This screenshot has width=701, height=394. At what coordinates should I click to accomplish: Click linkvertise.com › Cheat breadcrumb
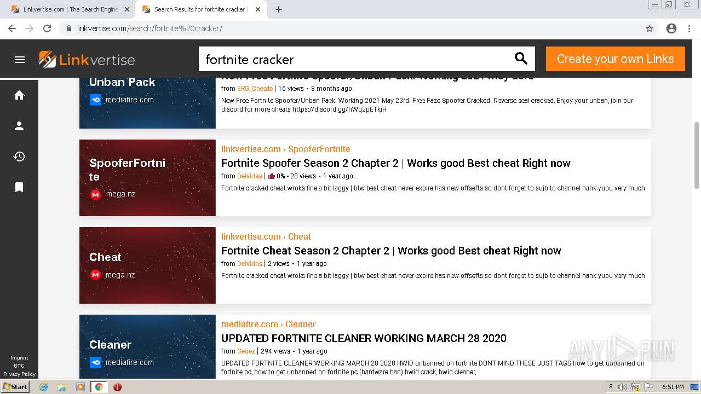pyautogui.click(x=266, y=236)
